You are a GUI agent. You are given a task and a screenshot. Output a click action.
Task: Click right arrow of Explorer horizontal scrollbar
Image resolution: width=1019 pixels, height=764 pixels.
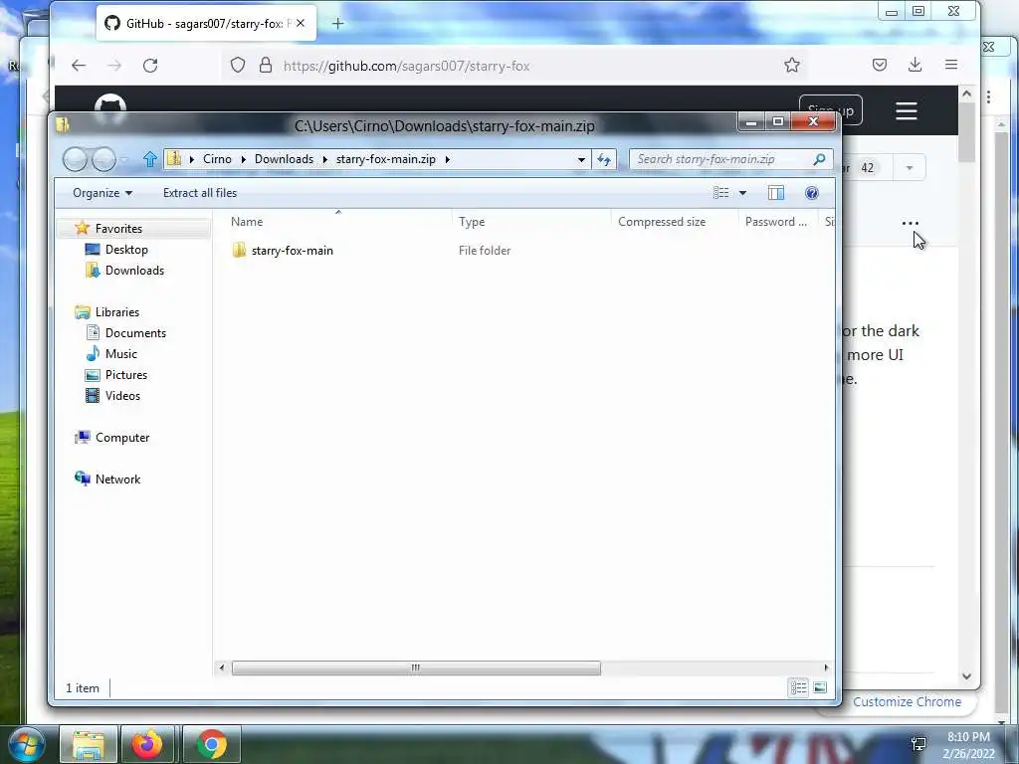click(826, 668)
